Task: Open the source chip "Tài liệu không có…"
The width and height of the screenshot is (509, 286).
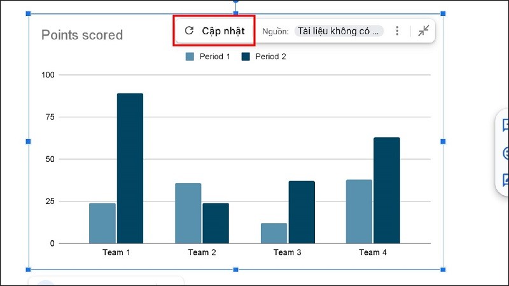Action: tap(340, 31)
